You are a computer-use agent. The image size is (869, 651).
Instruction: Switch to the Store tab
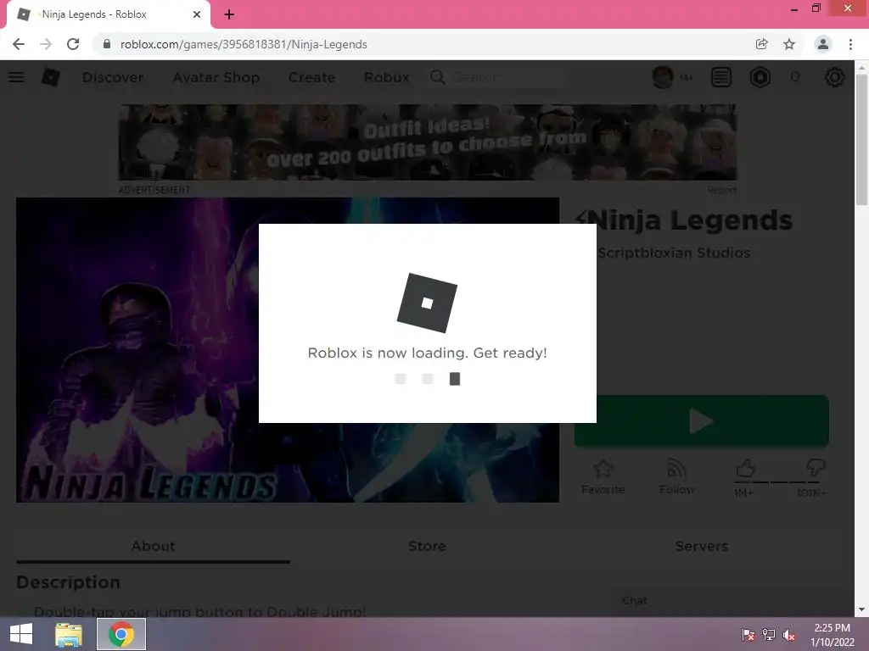tap(427, 547)
